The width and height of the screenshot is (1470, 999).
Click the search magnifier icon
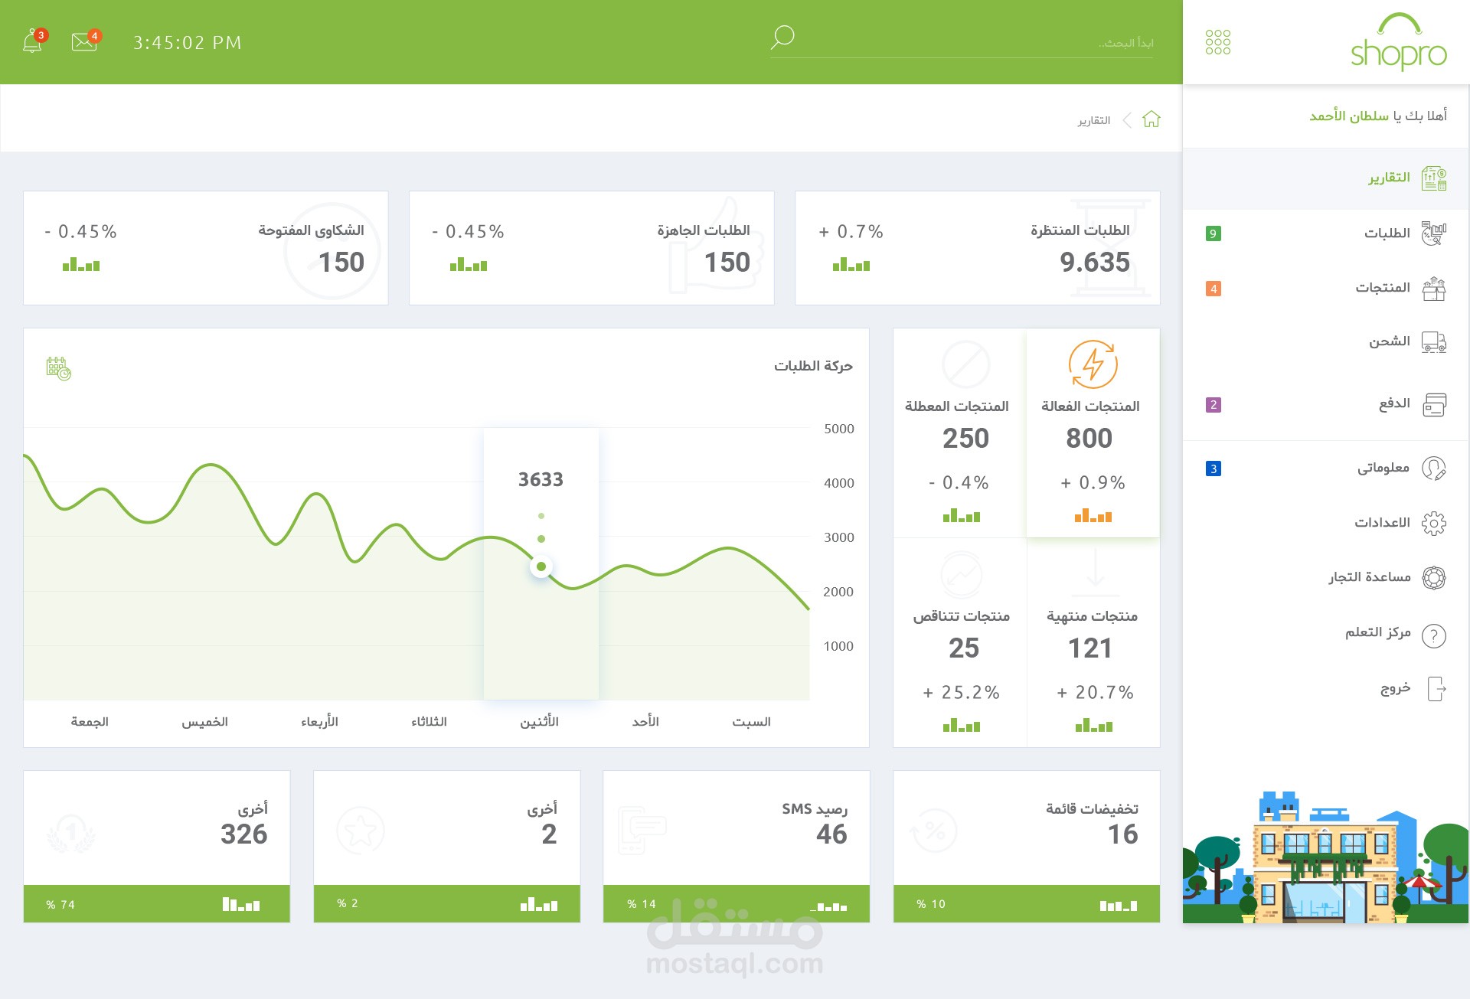point(782,37)
